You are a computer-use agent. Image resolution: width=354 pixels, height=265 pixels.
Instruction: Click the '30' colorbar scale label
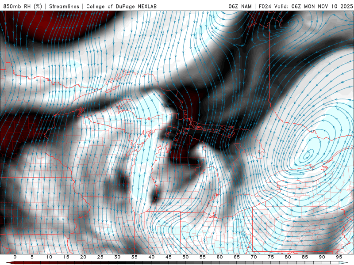point(117,257)
